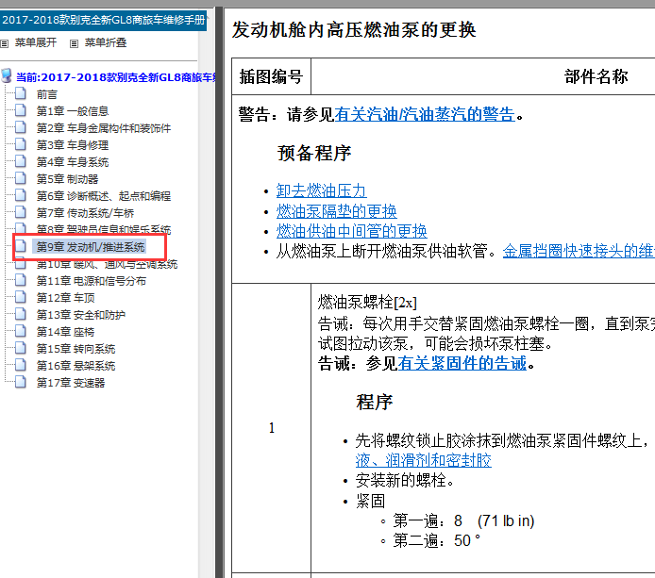This screenshot has height=578, width=655.
Task: Open the root node 当前:2017-2018款别克全新GL8
Action: pos(116,77)
